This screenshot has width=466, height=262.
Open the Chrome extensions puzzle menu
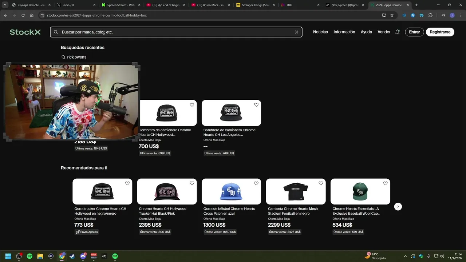click(430, 15)
